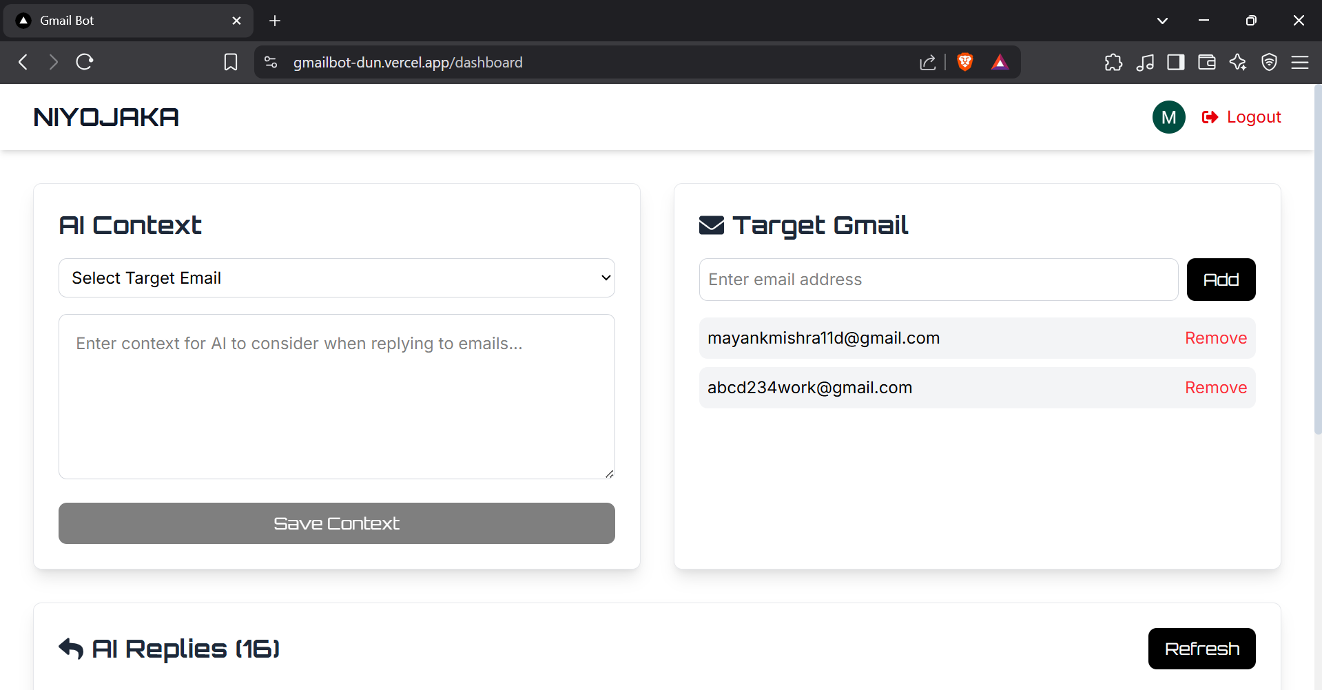Screen dimensions: 1322x690
Task: Open the browser extensions puzzle icon
Action: pos(1113,62)
